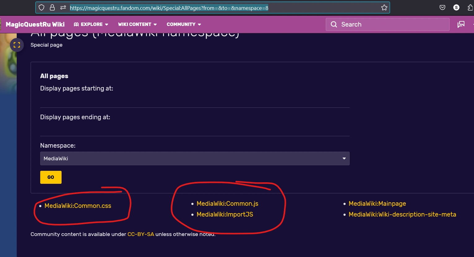The height and width of the screenshot is (257, 474).
Task: Save page to Pocket icon
Action: [x=443, y=8]
